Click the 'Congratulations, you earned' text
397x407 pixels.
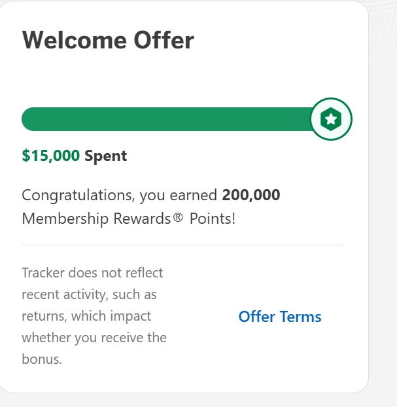(120, 195)
